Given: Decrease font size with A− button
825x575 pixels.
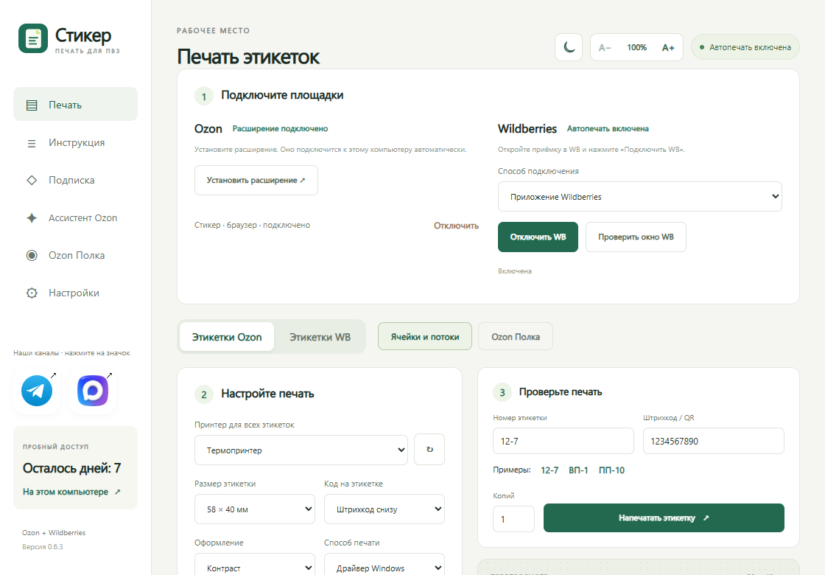Looking at the screenshot, I should [605, 47].
